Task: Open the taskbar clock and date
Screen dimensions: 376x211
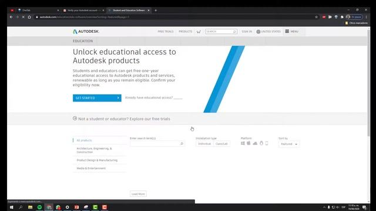Action: point(354,207)
